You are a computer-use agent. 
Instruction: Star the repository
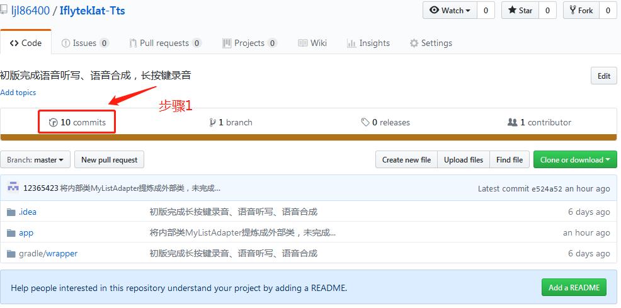[x=520, y=10]
